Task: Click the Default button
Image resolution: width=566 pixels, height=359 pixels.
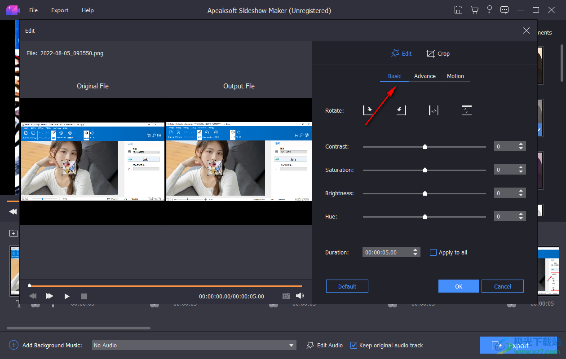Action: (347, 286)
